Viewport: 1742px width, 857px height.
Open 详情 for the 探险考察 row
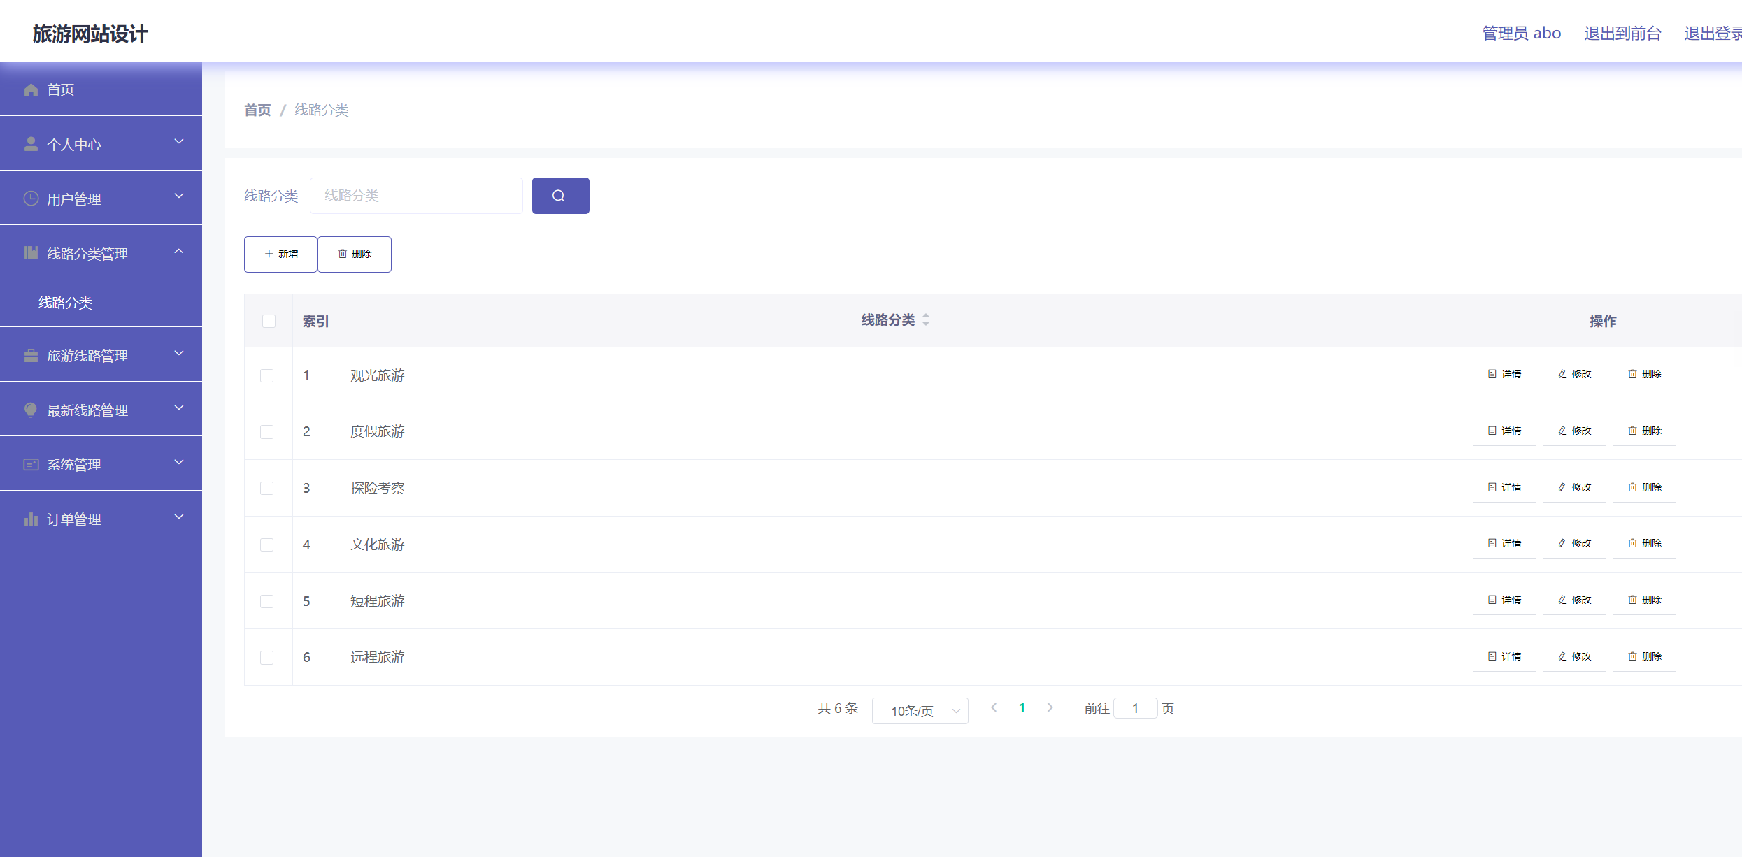pyautogui.click(x=1504, y=487)
